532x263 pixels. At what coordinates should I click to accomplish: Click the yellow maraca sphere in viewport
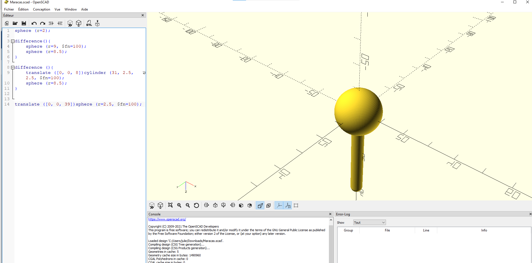[x=358, y=112]
